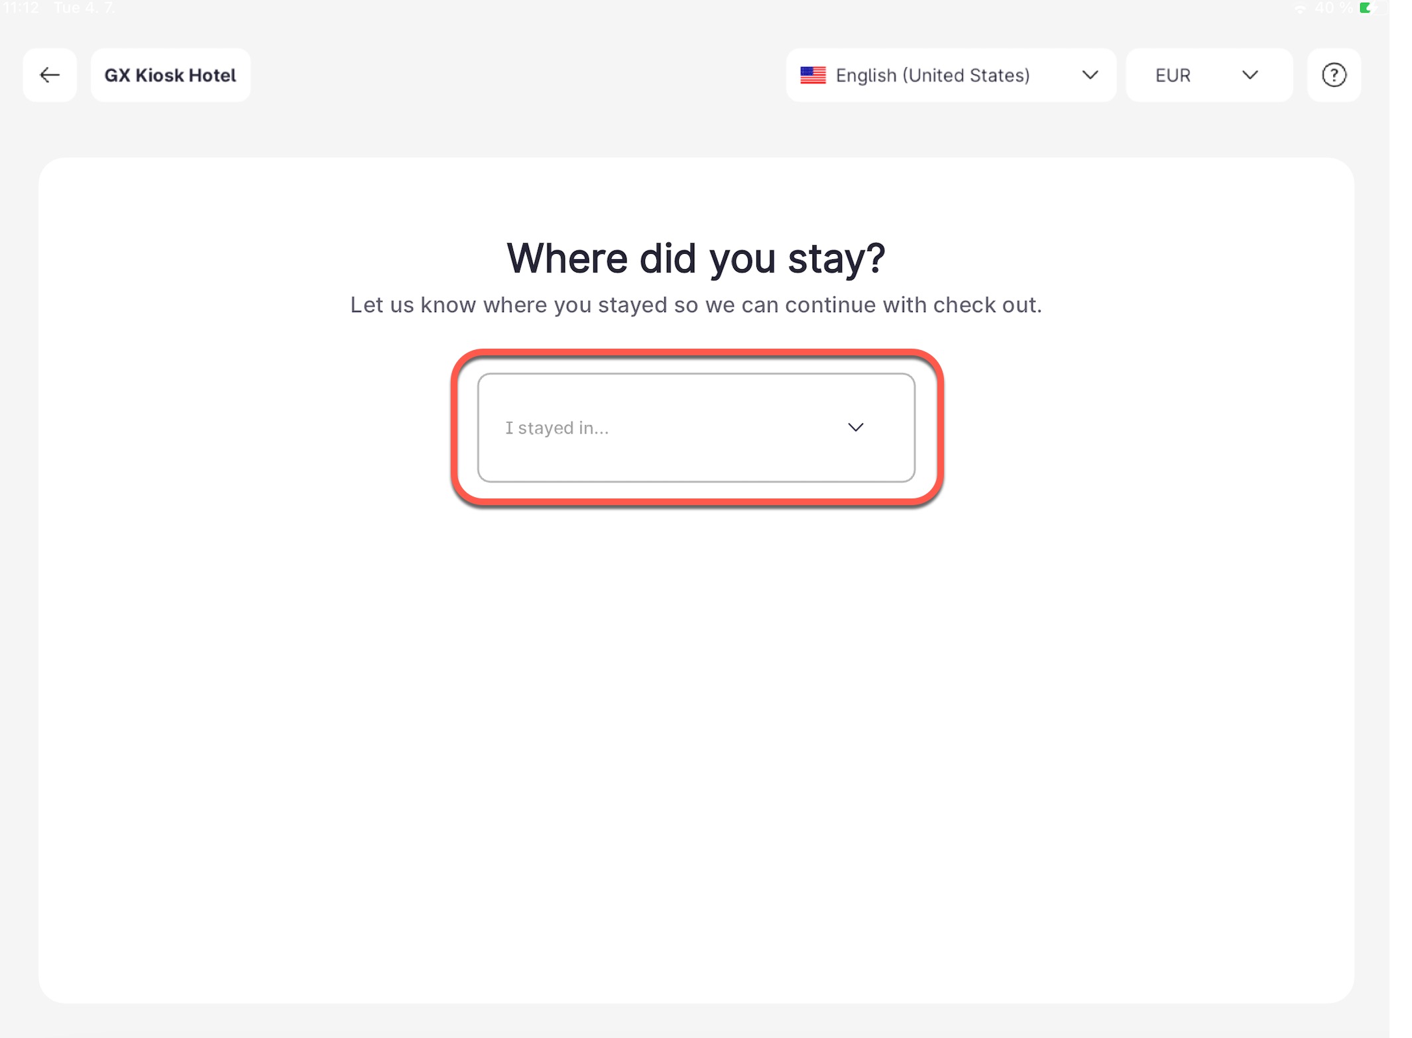Go back using the left arrow
Viewport: 1412px width, 1038px height.
pyautogui.click(x=50, y=75)
